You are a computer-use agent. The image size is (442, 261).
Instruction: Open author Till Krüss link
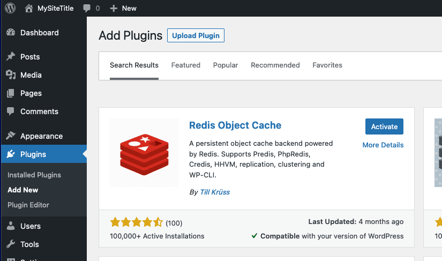(215, 192)
